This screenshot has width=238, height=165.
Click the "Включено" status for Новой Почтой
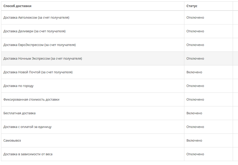194,72
